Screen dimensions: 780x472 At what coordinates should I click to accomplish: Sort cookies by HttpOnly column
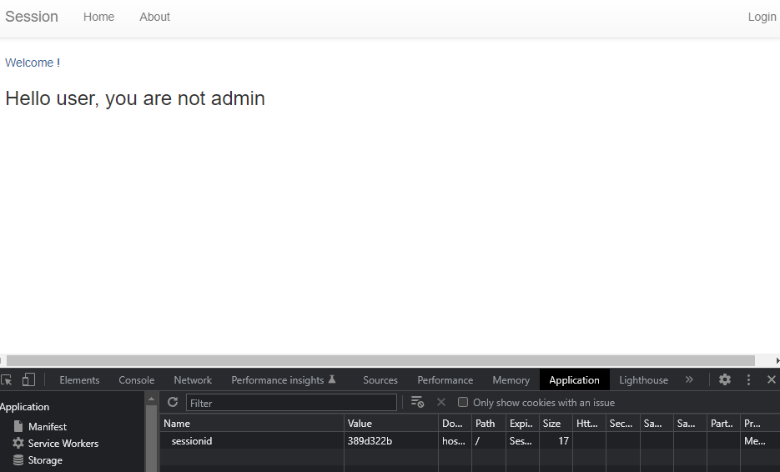589,424
